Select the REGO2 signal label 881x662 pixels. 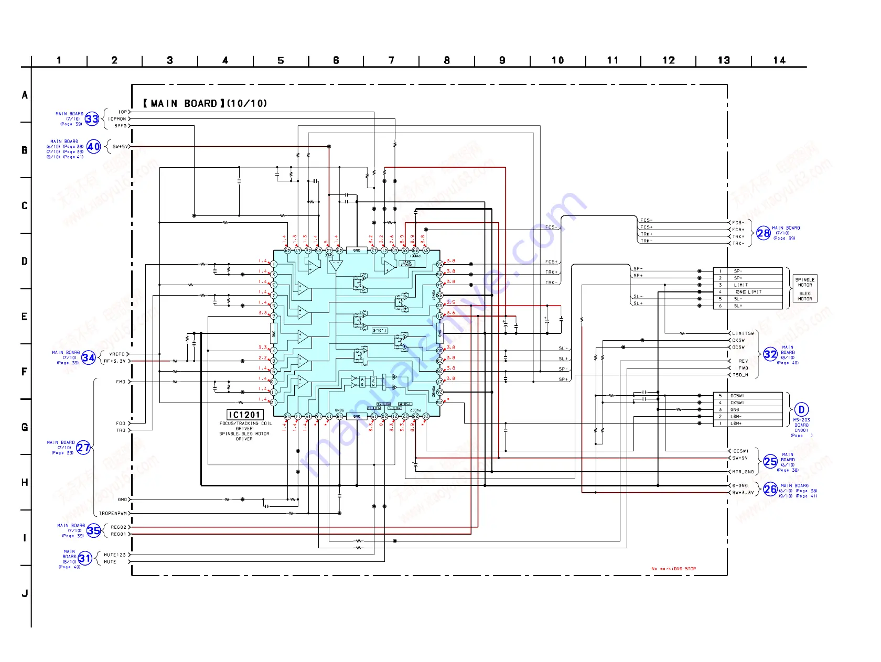point(119,527)
